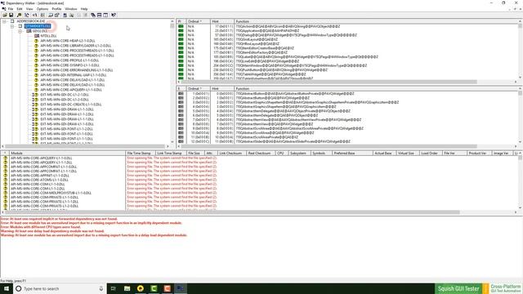
Task: Click the Save toolbar icon
Action: [11, 15]
